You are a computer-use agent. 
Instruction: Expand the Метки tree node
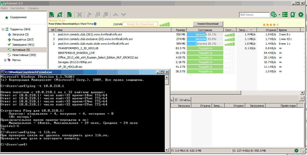pyautogui.click(x=5, y=60)
